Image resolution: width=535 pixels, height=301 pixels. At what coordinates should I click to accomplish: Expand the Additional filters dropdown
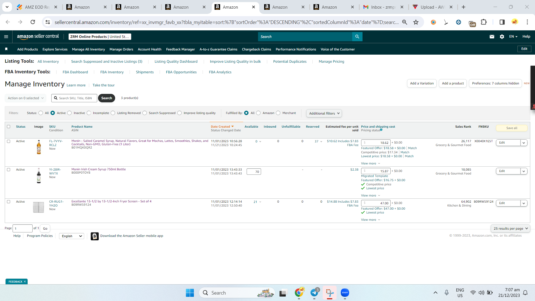324,113
